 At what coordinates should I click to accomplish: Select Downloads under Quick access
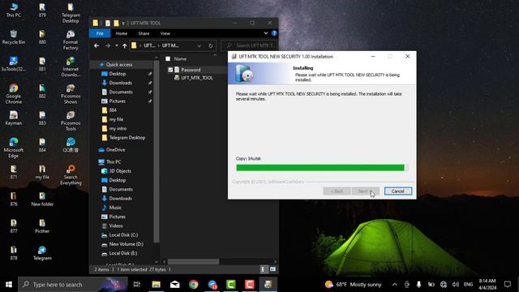click(x=121, y=83)
